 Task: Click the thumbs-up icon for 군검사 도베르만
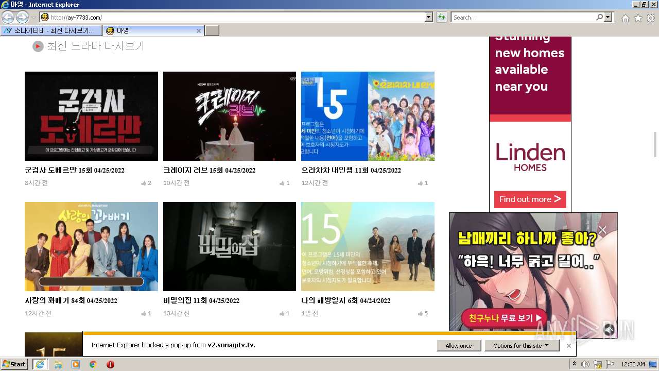(144, 183)
